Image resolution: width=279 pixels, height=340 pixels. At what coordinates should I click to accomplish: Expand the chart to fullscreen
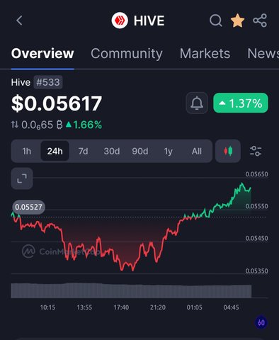(x=22, y=178)
